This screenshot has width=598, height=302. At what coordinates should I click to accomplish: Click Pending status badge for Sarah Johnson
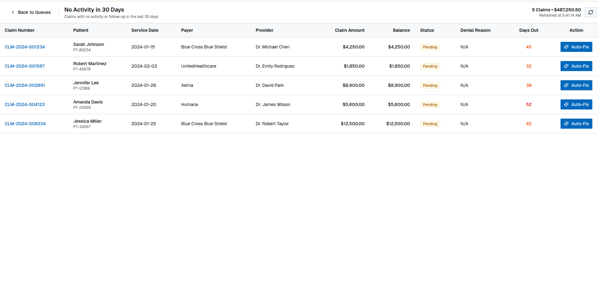coord(430,47)
